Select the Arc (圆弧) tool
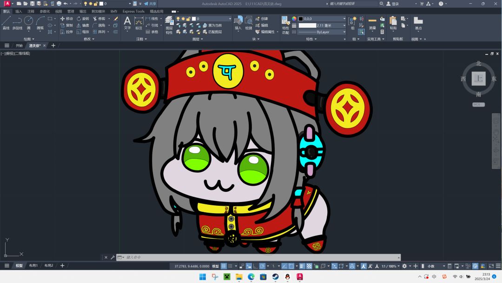Viewport: 502px width, 283px height. [x=40, y=23]
